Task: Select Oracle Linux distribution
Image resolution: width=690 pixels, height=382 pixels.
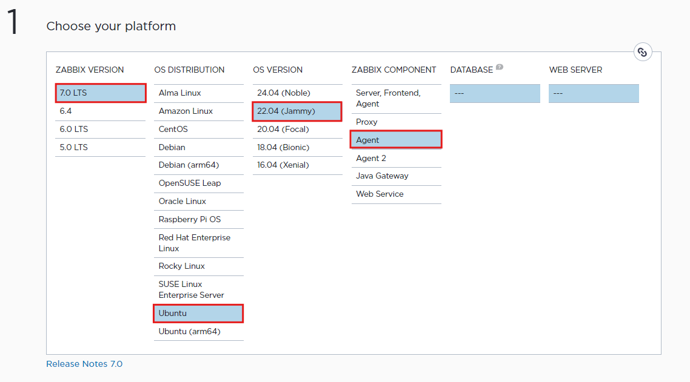Action: (x=199, y=202)
